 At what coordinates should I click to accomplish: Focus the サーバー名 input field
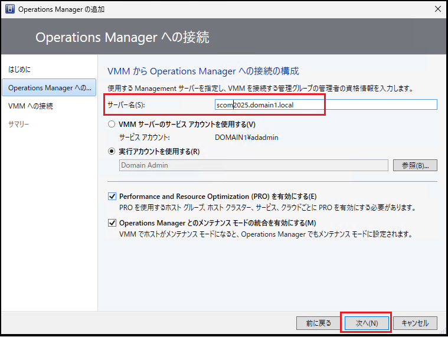326,104
